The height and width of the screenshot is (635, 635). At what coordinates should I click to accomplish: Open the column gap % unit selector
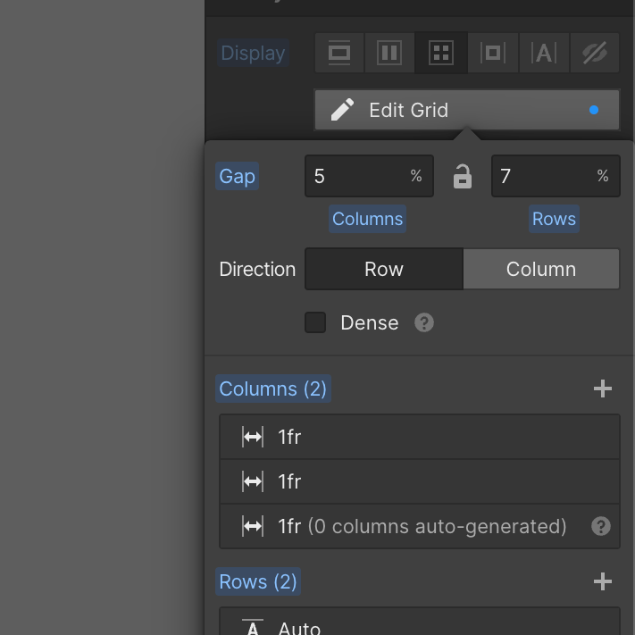(416, 176)
